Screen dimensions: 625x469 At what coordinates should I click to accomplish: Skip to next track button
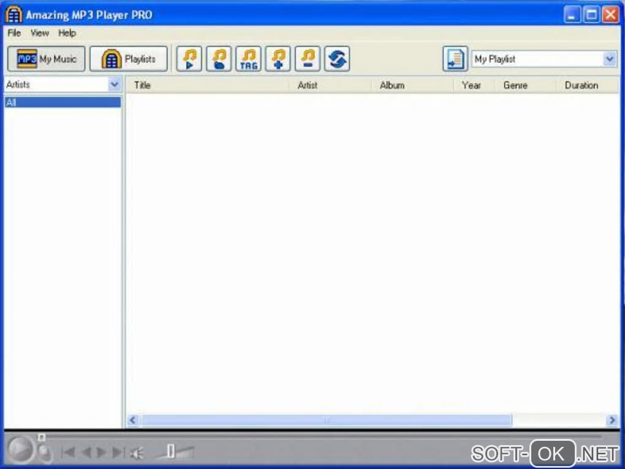coord(118,452)
